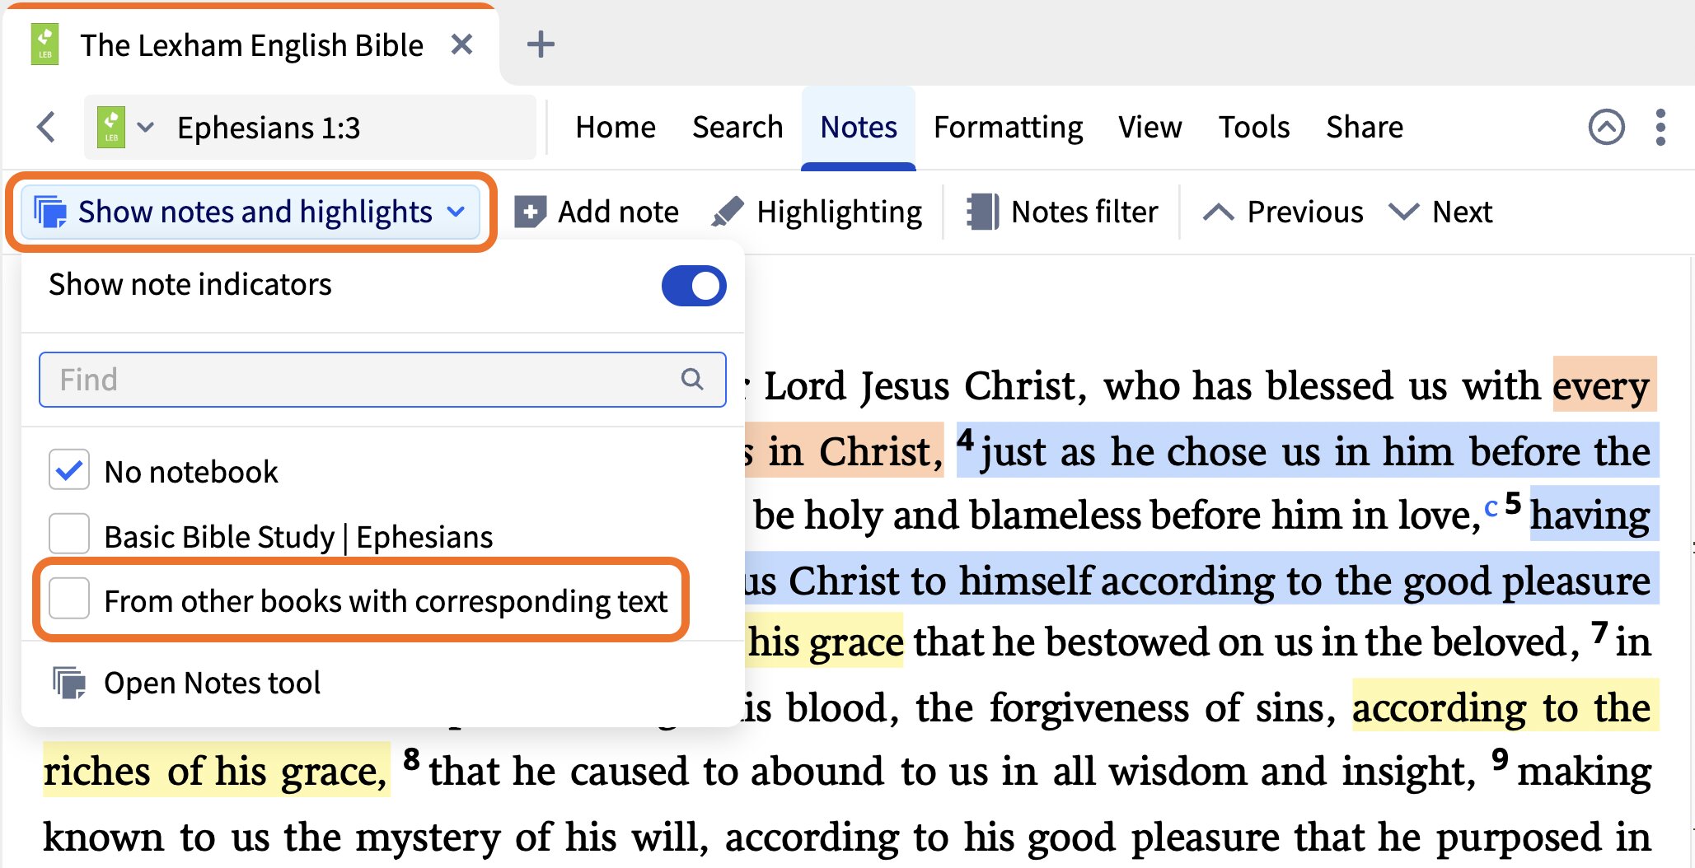
Task: Click the Show notes and highlights icon
Action: [x=50, y=212]
